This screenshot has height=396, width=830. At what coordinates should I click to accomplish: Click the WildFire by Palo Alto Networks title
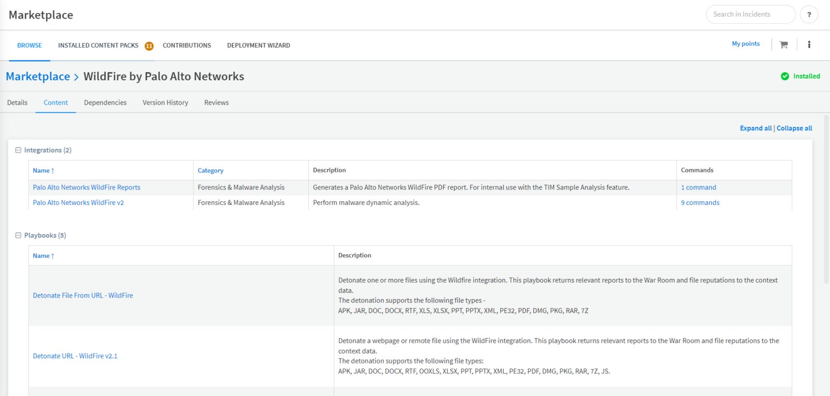164,77
